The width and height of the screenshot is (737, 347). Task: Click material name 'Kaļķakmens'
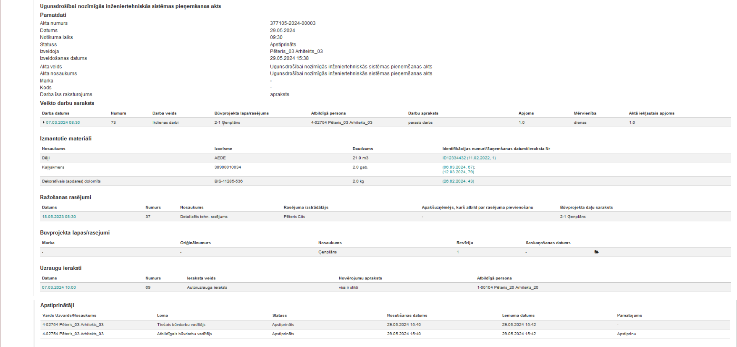(x=52, y=167)
